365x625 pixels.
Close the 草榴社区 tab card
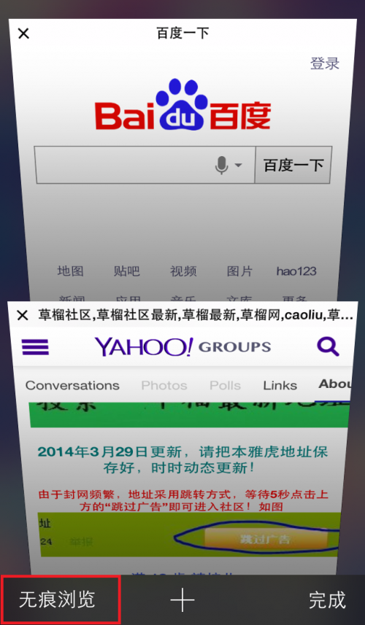[x=23, y=315]
